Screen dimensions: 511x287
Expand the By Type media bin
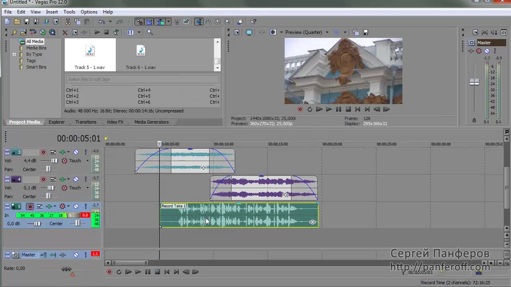14,54
